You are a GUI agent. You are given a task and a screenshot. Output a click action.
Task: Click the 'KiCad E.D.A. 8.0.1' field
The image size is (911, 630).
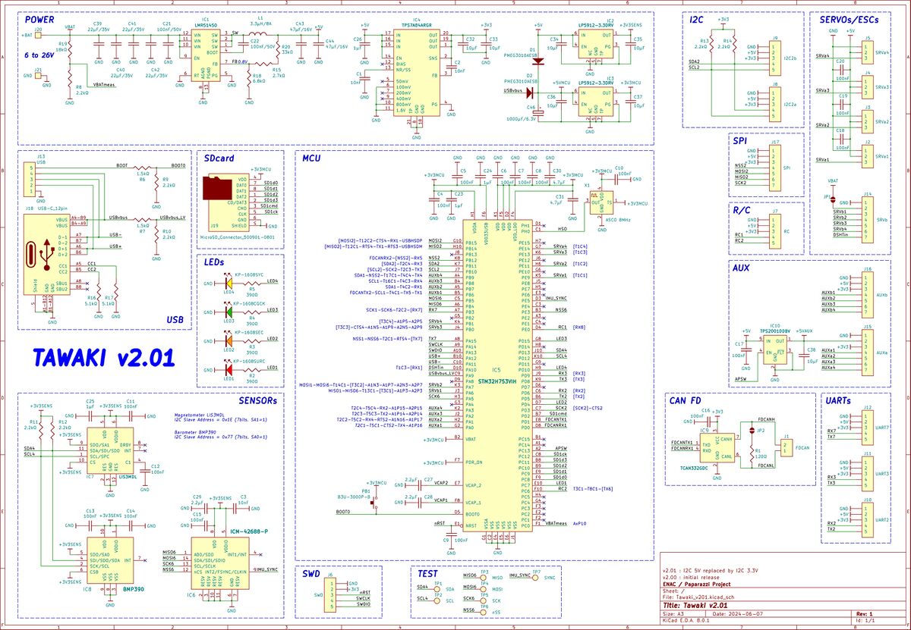click(x=688, y=622)
